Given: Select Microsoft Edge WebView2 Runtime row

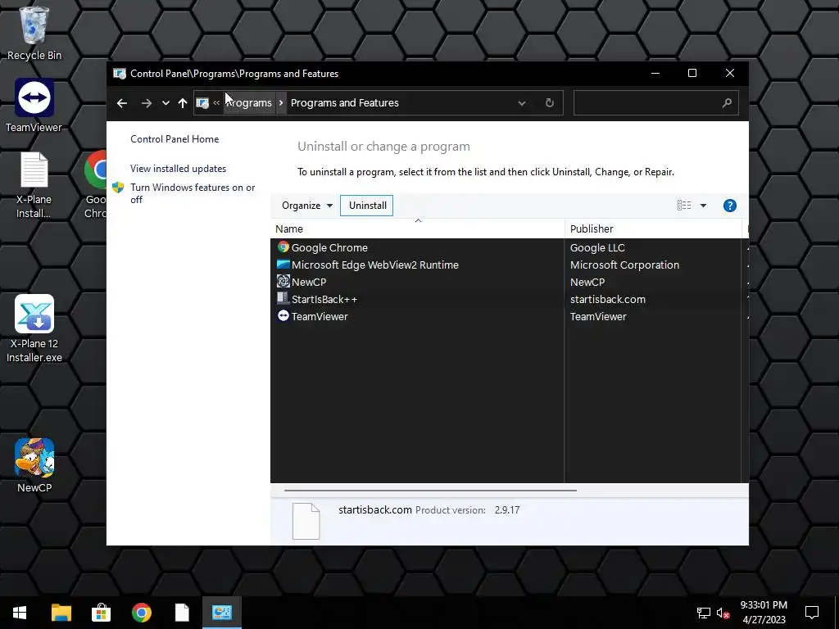Looking at the screenshot, I should pyautogui.click(x=508, y=265).
